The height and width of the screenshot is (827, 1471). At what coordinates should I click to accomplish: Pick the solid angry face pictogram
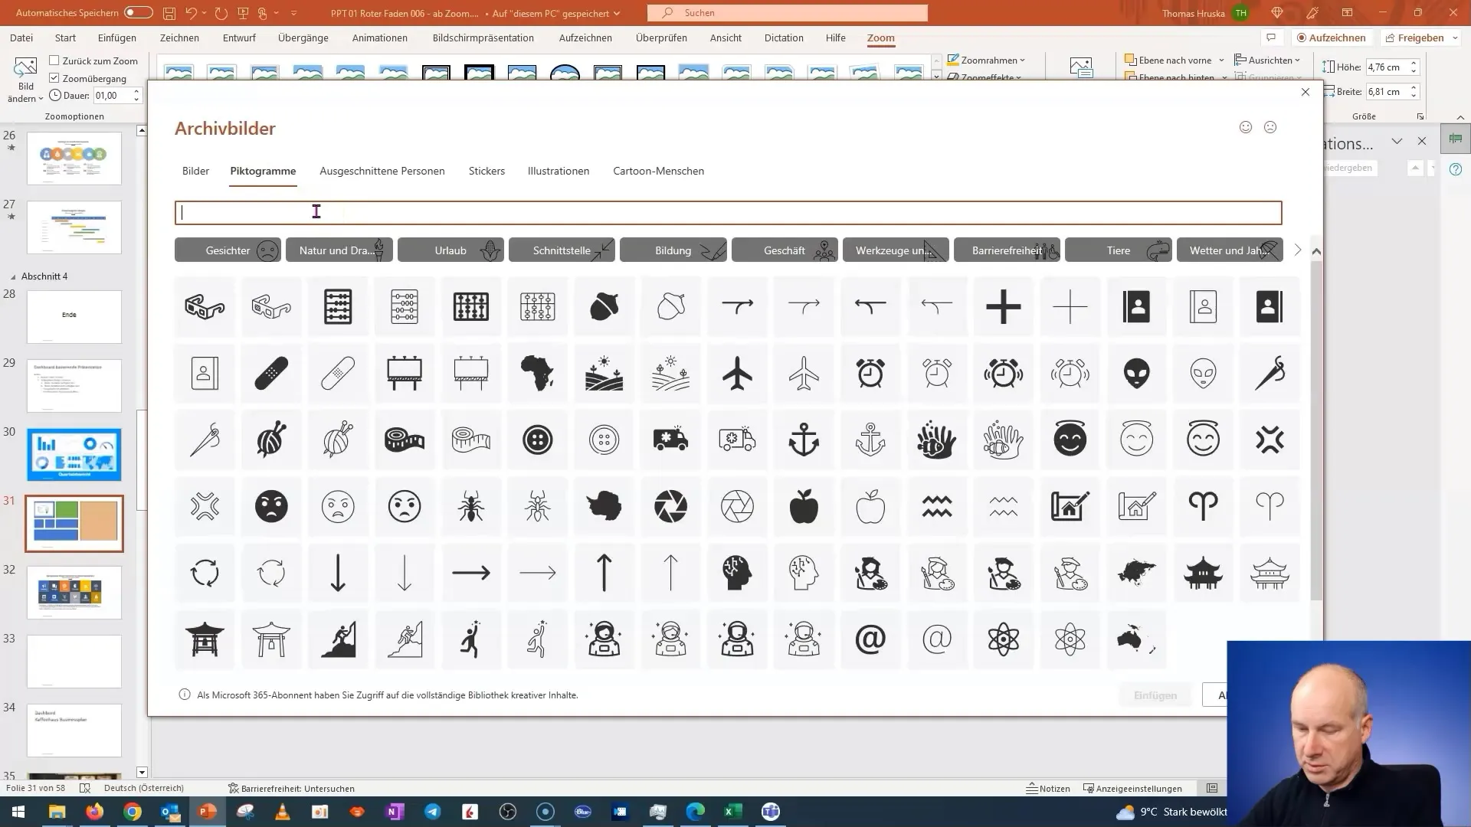271,506
